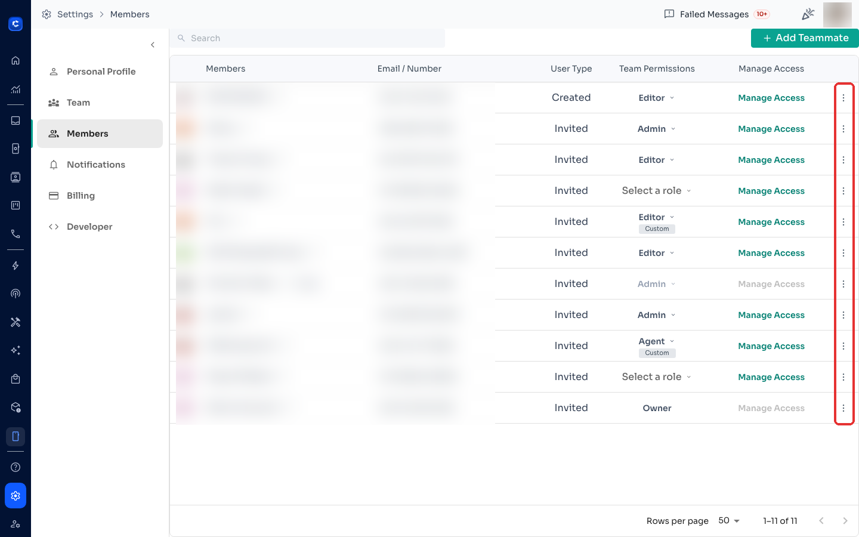
Task: Open the Team settings section
Action: click(100, 103)
